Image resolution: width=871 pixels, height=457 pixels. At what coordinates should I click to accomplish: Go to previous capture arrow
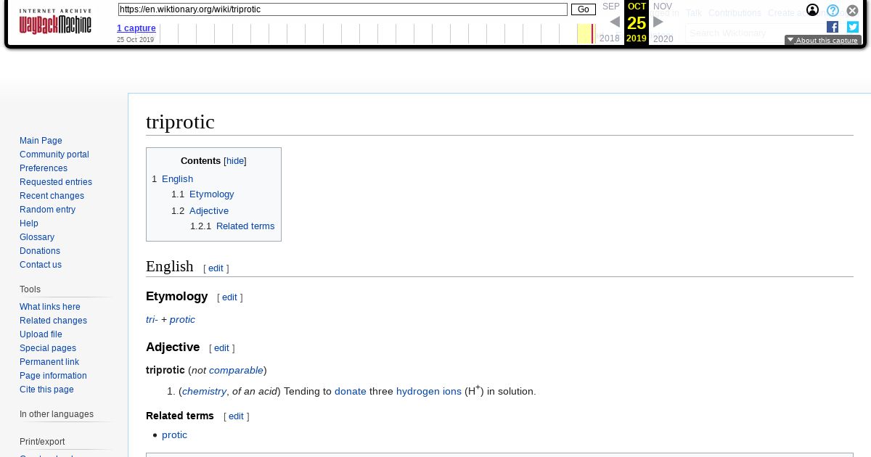click(615, 22)
